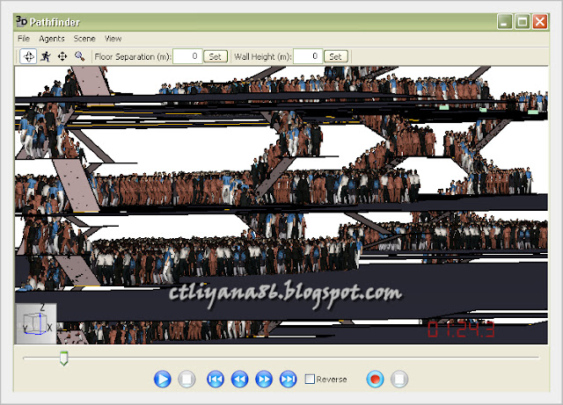The width and height of the screenshot is (563, 405).
Task: Open the View menu
Action: [x=113, y=39]
